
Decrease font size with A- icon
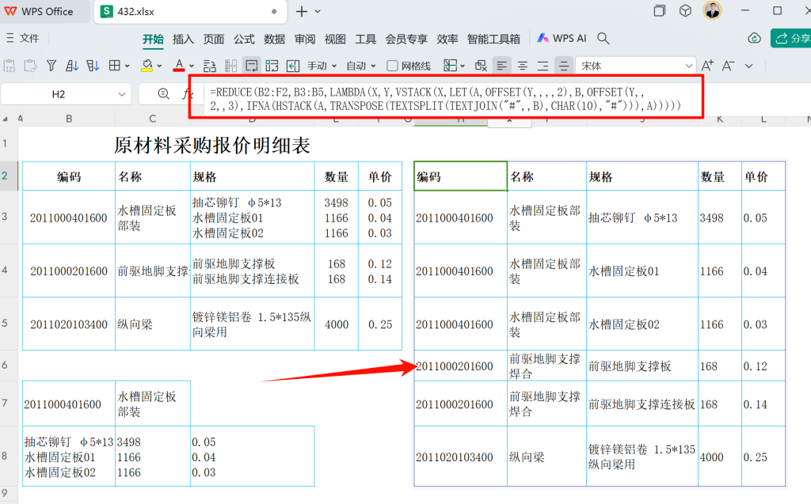tap(729, 66)
